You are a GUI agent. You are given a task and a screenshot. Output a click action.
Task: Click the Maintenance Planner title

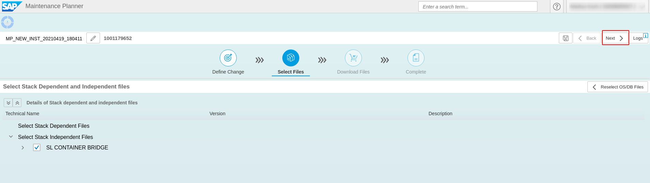click(x=54, y=6)
